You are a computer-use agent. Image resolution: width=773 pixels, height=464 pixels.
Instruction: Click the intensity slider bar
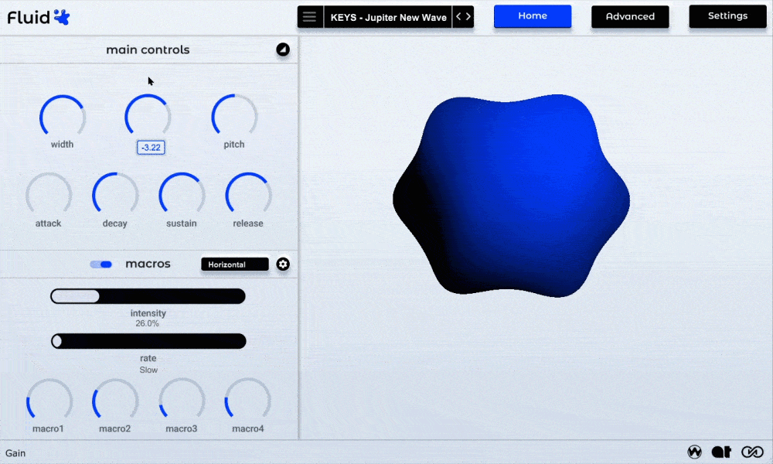click(148, 296)
